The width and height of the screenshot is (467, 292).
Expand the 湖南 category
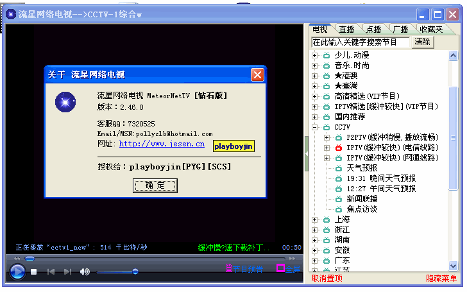pos(314,240)
